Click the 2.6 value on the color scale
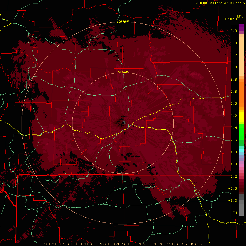The width and height of the screenshot is (246, 246). pyautogui.click(x=234, y=140)
